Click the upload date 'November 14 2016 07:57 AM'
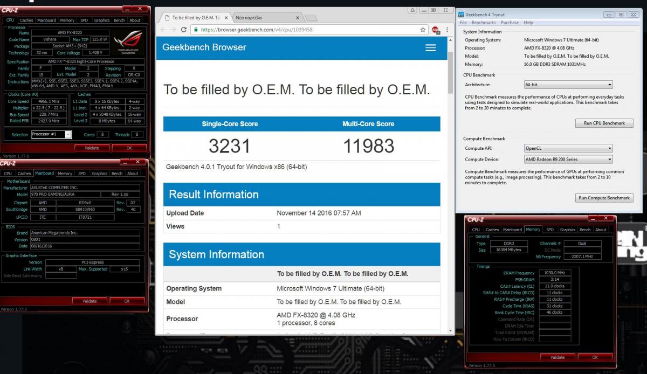Image resolution: width=647 pixels, height=374 pixels. point(319,213)
